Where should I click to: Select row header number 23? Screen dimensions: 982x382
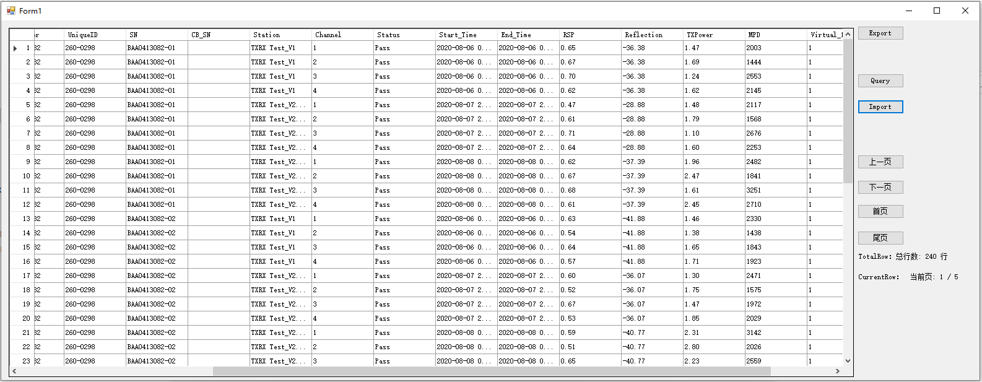pos(22,361)
